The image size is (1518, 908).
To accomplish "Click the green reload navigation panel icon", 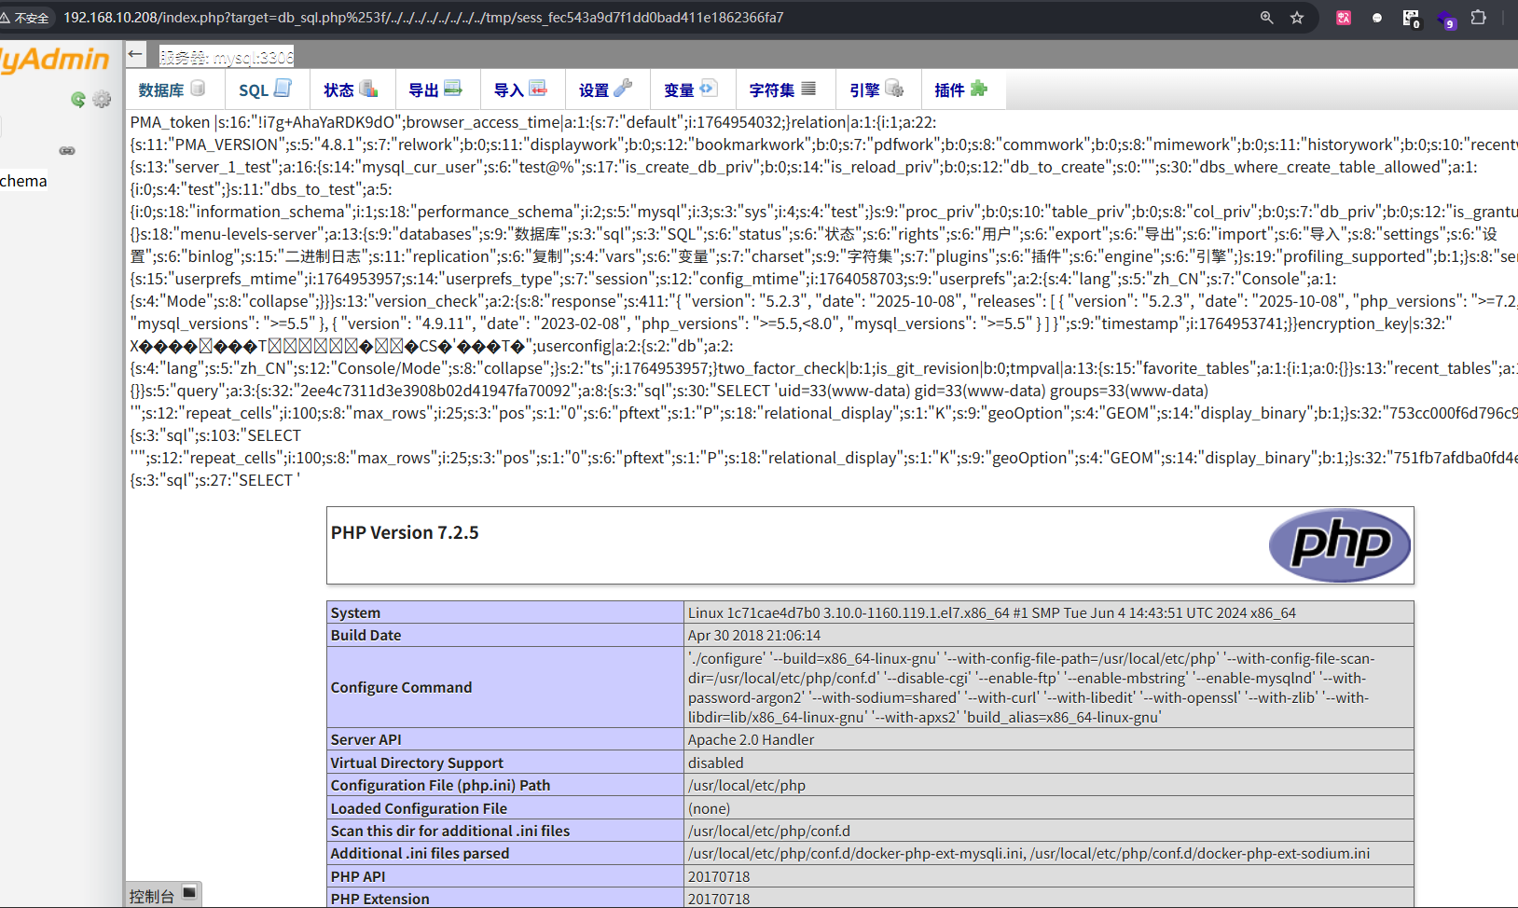I will tap(78, 99).
